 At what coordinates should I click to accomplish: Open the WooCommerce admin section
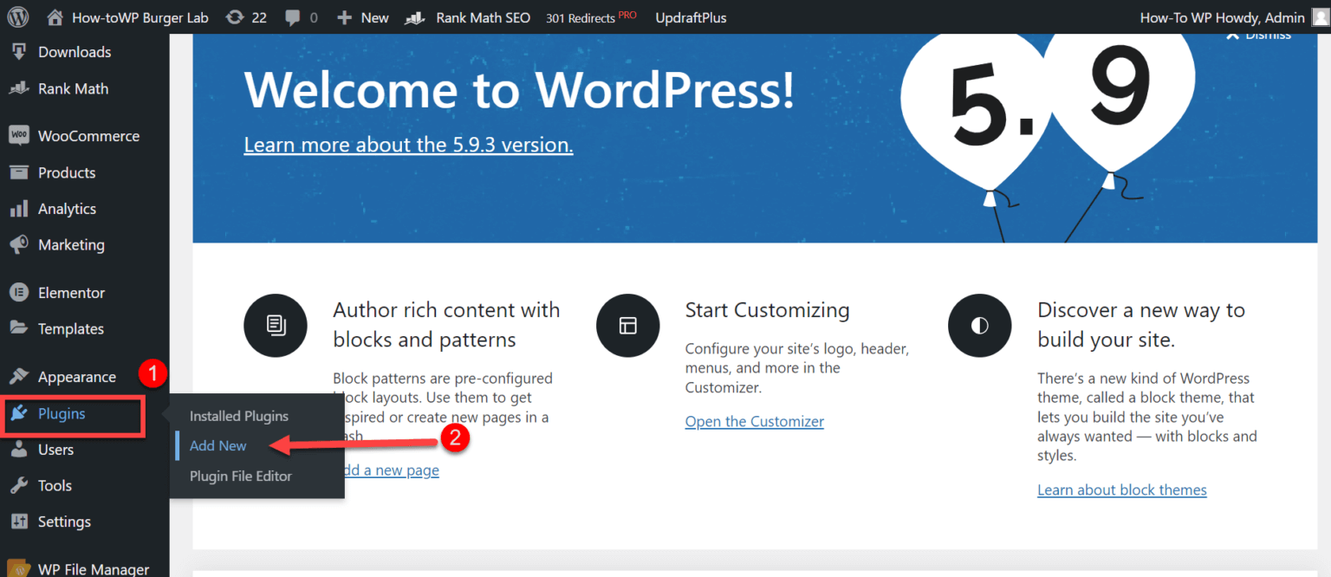click(x=88, y=136)
